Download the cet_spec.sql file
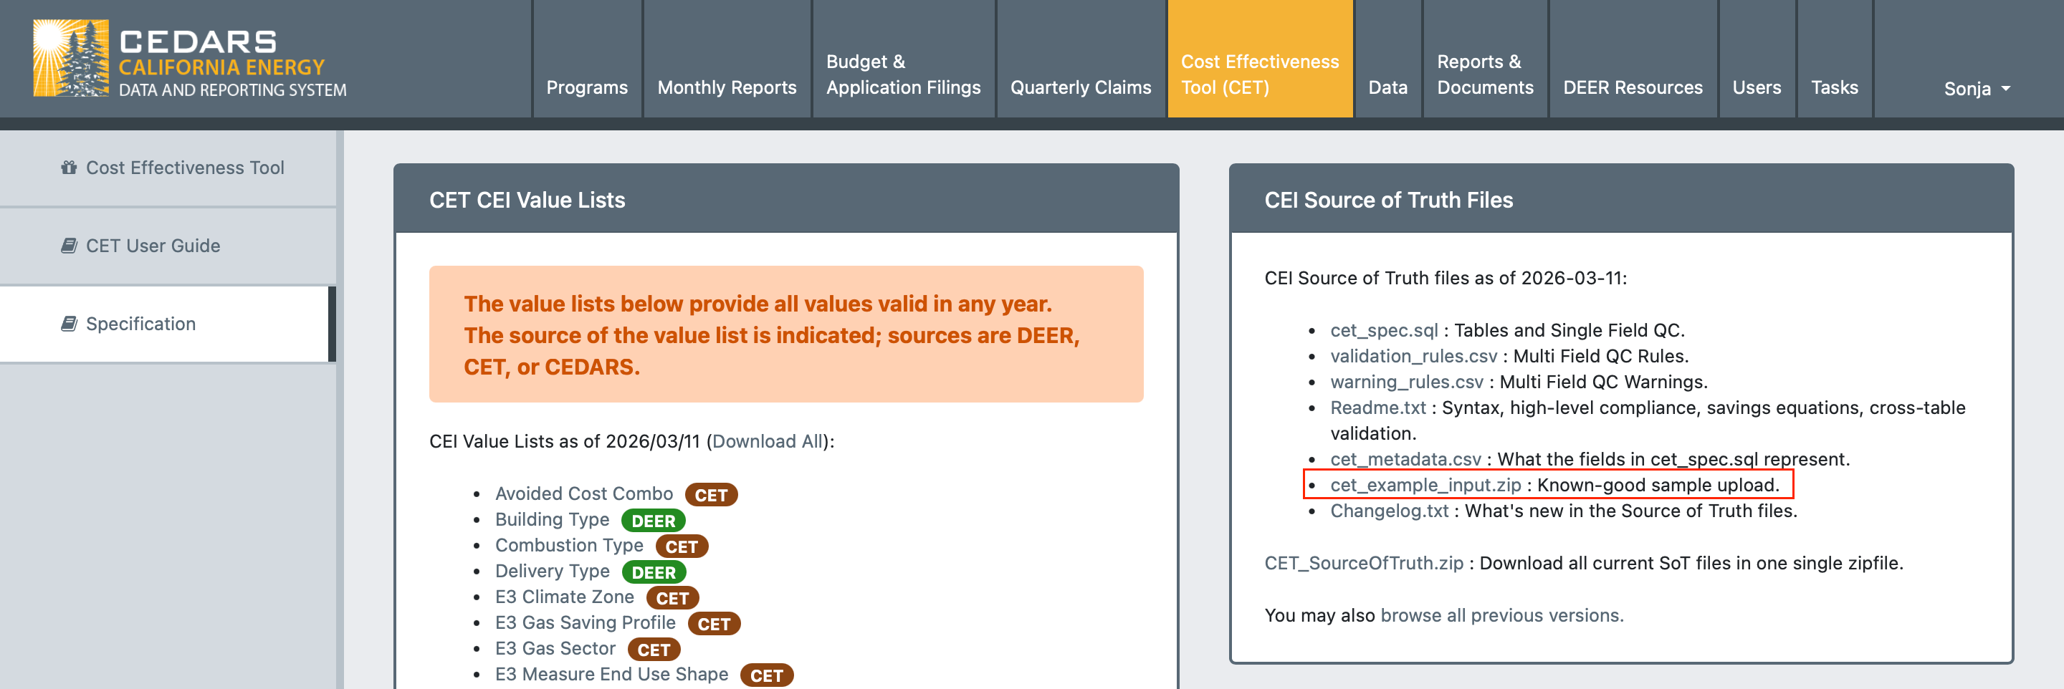 [x=1383, y=330]
